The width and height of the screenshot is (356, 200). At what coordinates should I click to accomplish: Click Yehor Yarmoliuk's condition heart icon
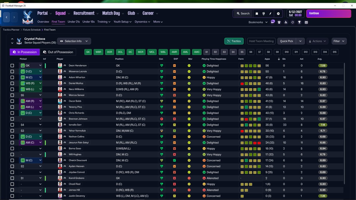[161, 131]
